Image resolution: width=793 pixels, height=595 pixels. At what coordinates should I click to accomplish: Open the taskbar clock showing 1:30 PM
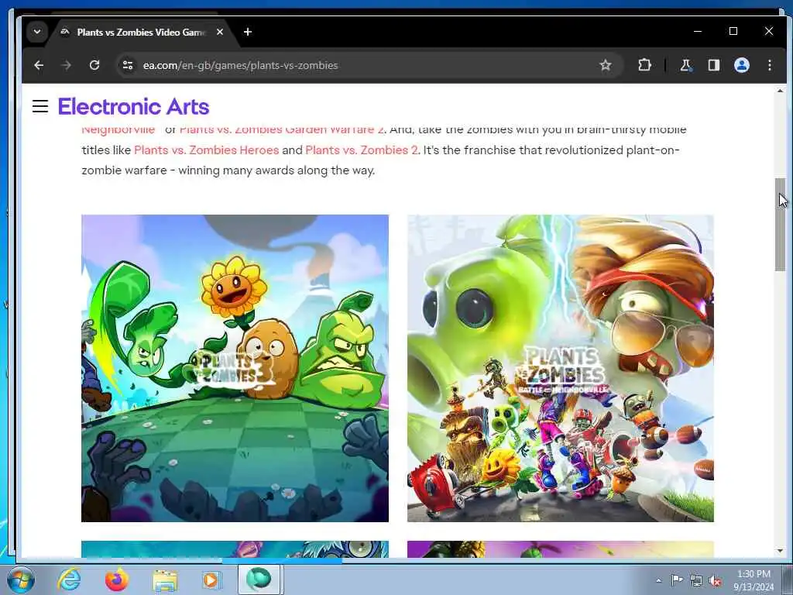(x=754, y=580)
